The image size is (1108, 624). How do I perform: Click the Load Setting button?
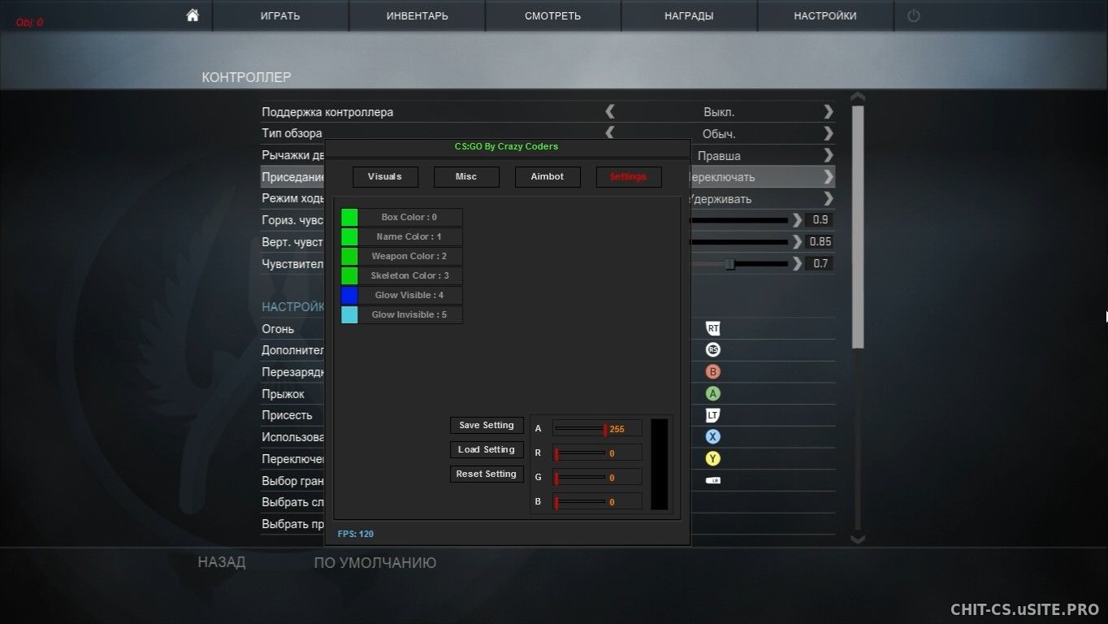click(487, 449)
